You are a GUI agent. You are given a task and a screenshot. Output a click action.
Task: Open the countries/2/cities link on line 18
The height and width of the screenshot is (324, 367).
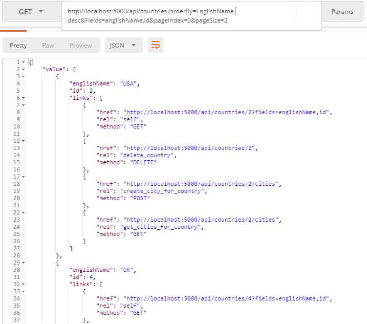tap(201, 184)
